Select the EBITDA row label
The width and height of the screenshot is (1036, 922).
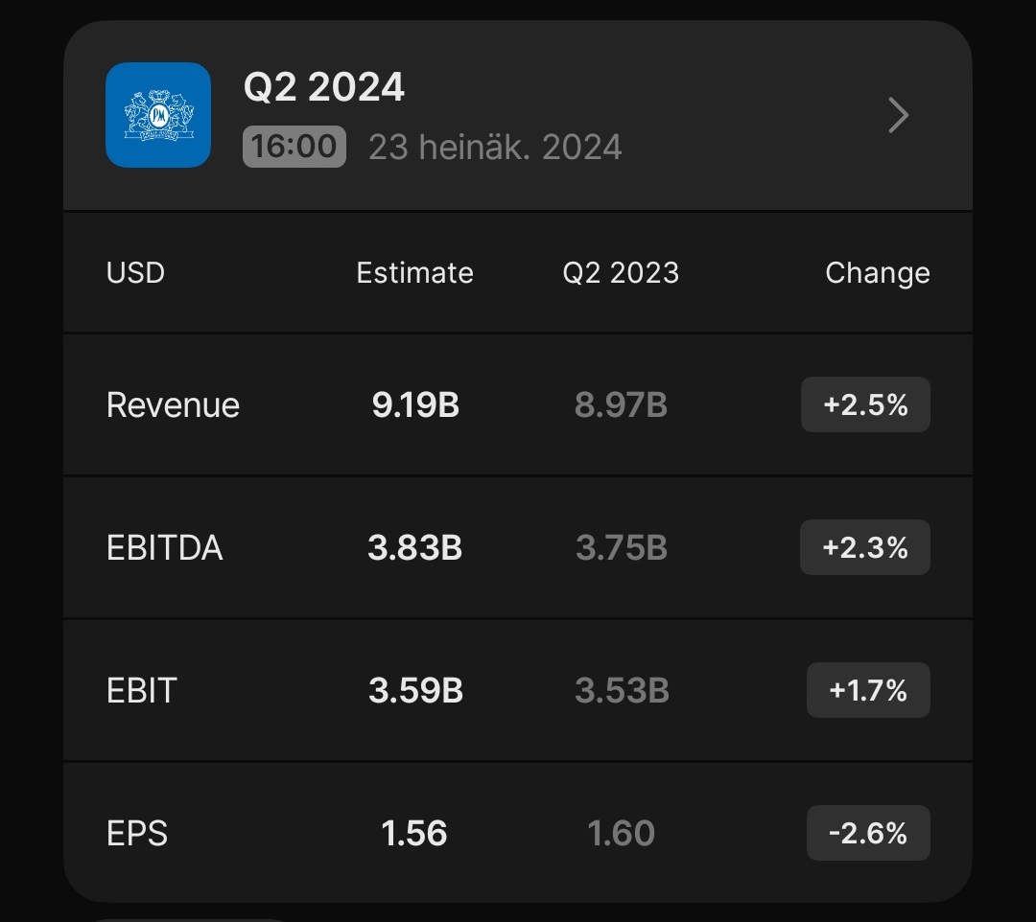[x=164, y=547]
